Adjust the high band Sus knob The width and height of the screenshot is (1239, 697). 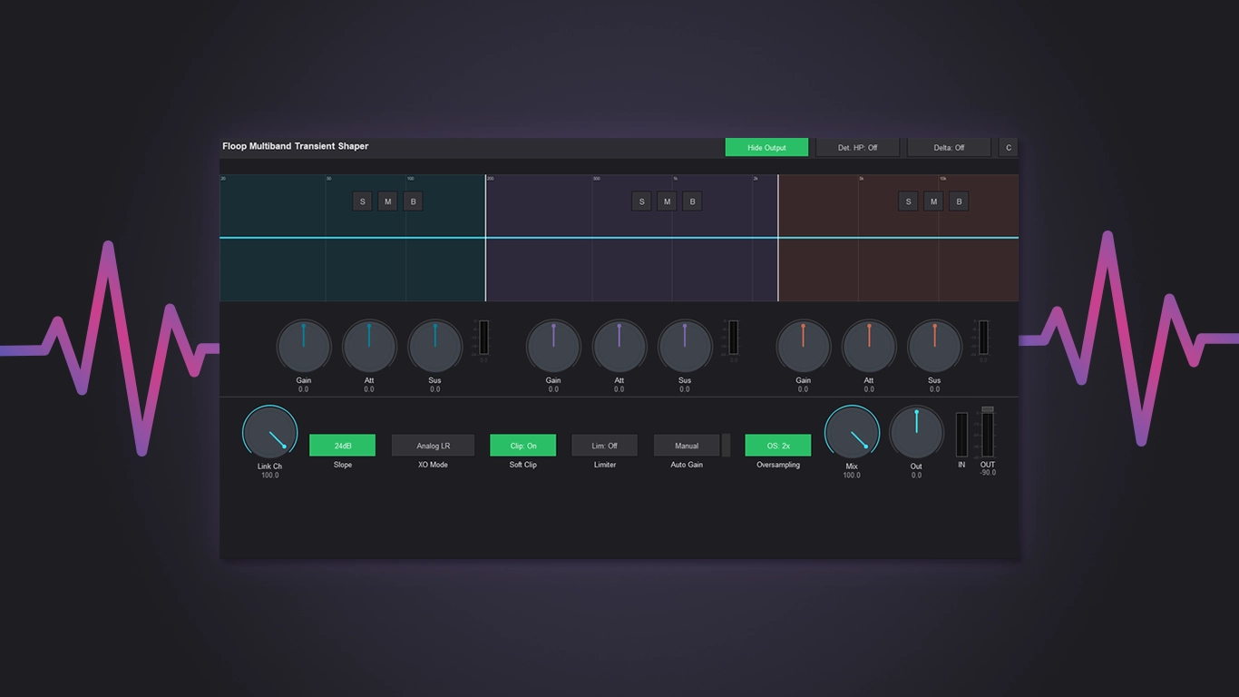(935, 346)
